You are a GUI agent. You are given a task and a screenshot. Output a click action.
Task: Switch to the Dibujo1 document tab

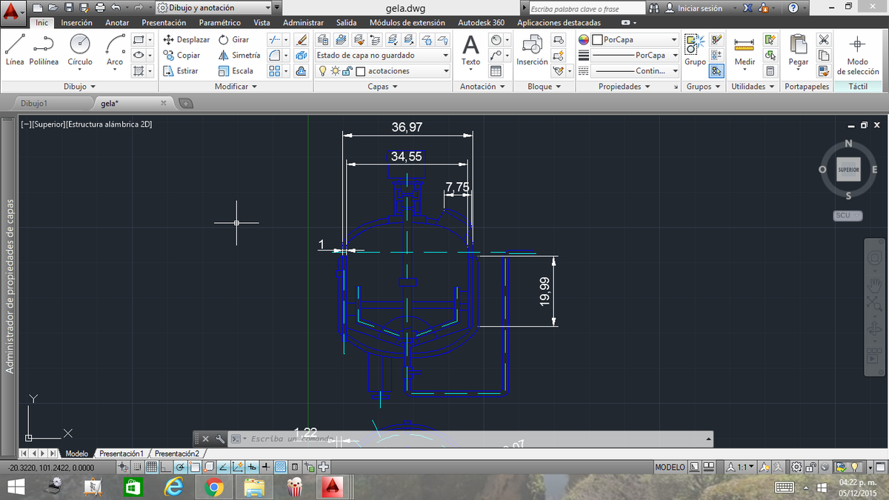tap(35, 103)
